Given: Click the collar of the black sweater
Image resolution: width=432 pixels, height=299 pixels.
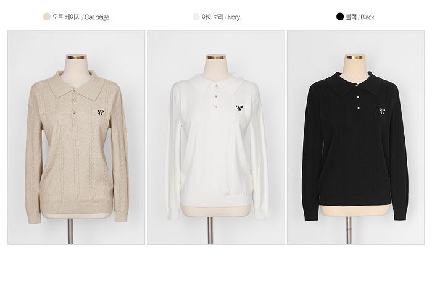Looking at the screenshot, I should point(355,83).
